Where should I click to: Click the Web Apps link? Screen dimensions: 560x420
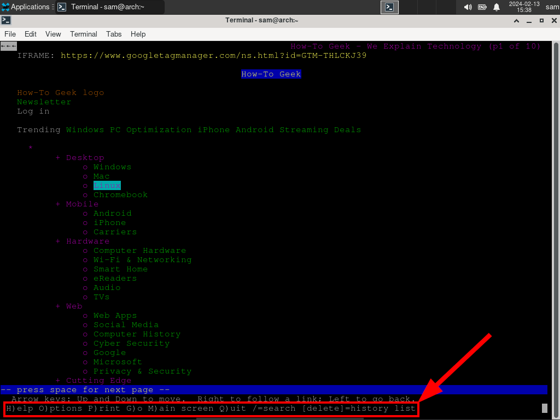(115, 316)
